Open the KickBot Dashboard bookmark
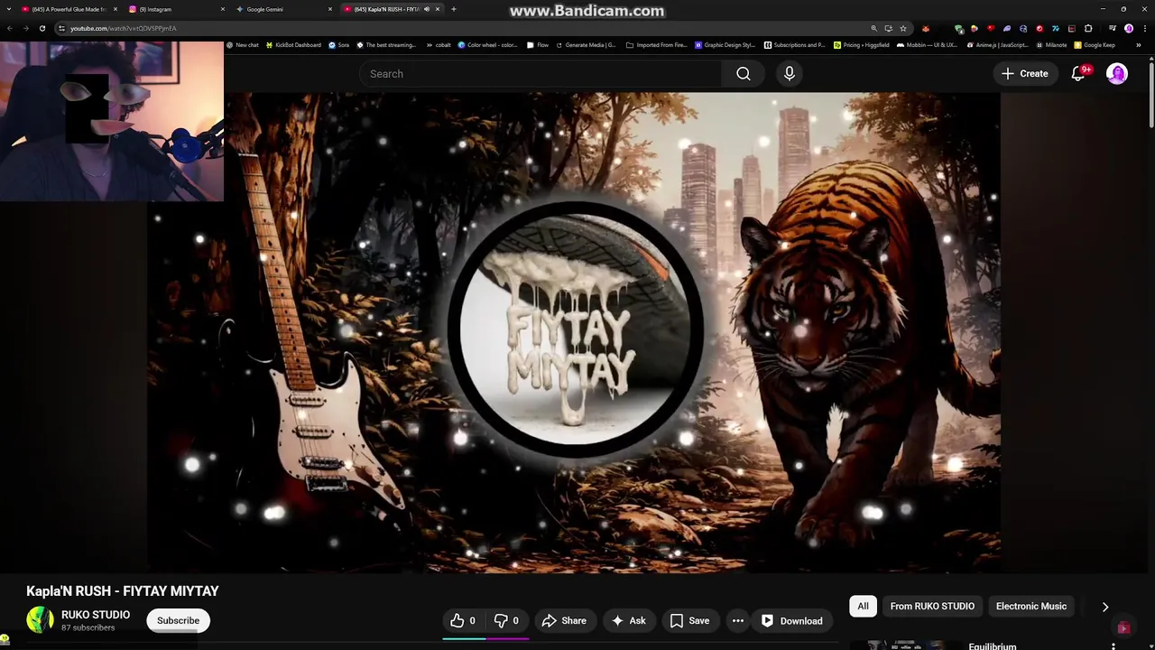 click(x=293, y=44)
